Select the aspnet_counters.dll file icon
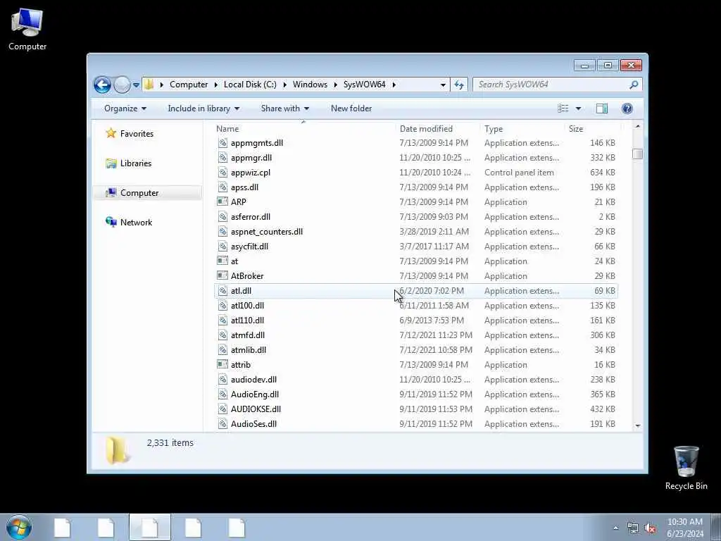 click(x=222, y=231)
